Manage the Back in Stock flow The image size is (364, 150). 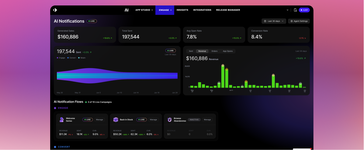click(x=154, y=120)
